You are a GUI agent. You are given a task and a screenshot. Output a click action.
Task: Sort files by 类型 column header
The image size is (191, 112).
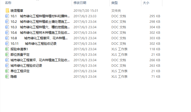[x=114, y=3]
